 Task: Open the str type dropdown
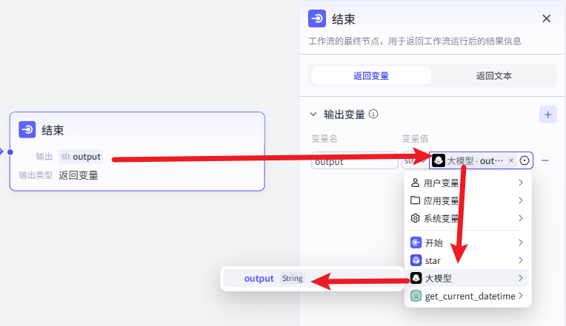click(415, 160)
